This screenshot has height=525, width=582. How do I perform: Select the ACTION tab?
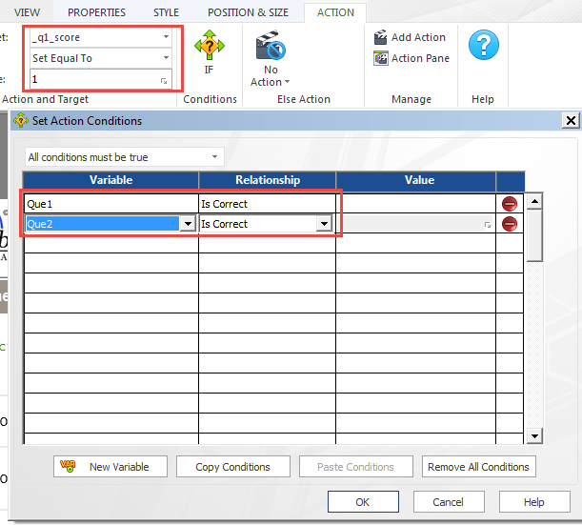click(x=335, y=12)
